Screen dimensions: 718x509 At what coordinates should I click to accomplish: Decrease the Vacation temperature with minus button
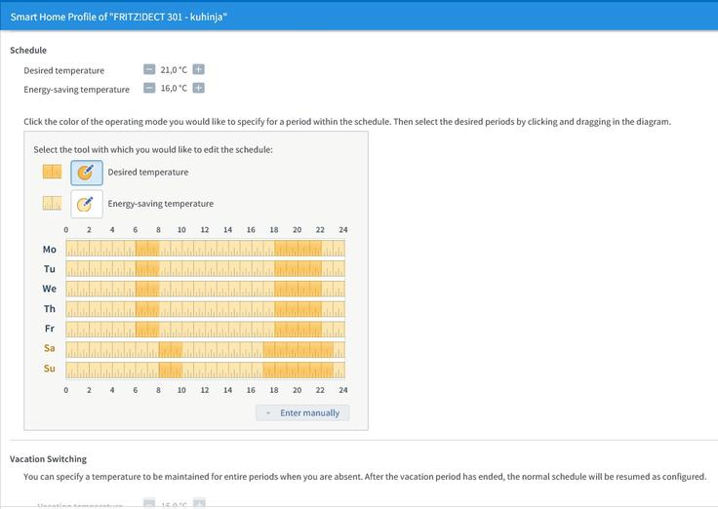click(x=149, y=503)
